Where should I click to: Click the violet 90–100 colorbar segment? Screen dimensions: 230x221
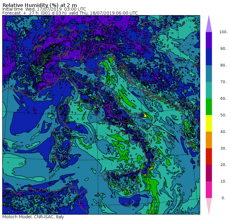[x=209, y=40]
